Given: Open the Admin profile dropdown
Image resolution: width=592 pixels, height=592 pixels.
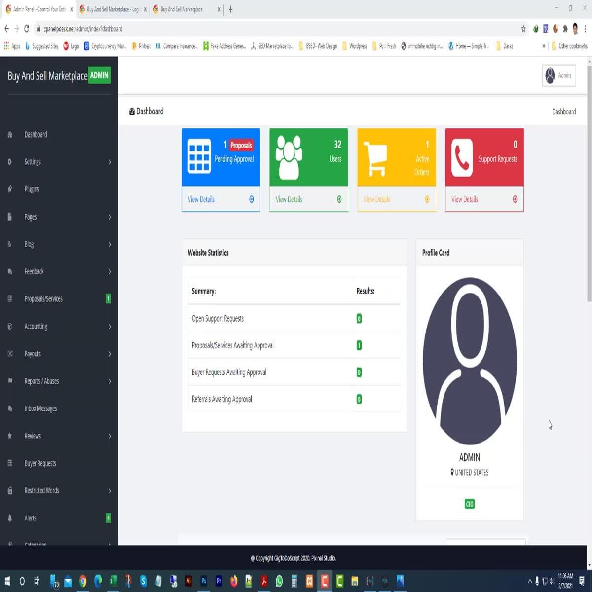Looking at the screenshot, I should (x=559, y=75).
